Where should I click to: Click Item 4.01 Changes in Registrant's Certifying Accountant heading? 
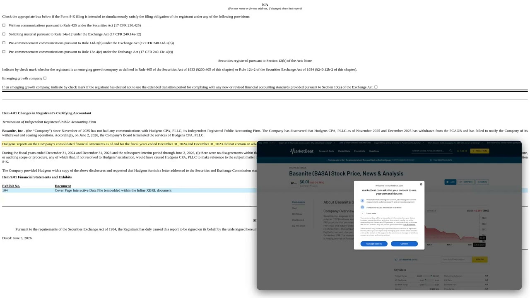[x=47, y=113]
